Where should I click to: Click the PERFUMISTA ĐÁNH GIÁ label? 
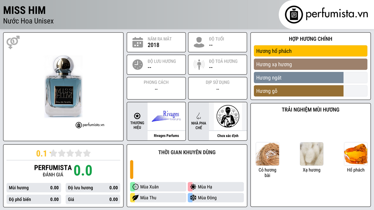coord(53,171)
